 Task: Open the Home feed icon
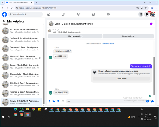[49, 14]
